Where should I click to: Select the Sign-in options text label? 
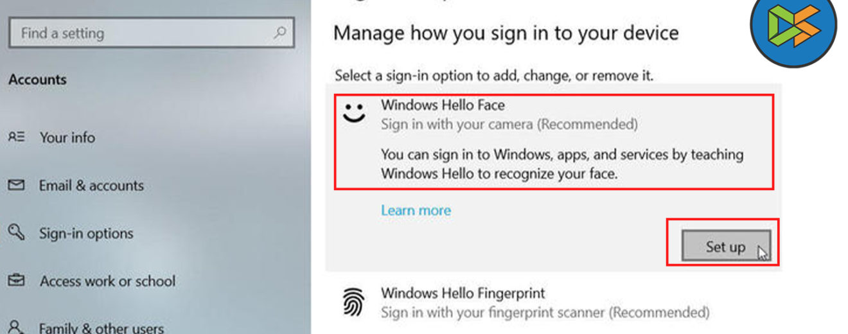click(x=86, y=233)
